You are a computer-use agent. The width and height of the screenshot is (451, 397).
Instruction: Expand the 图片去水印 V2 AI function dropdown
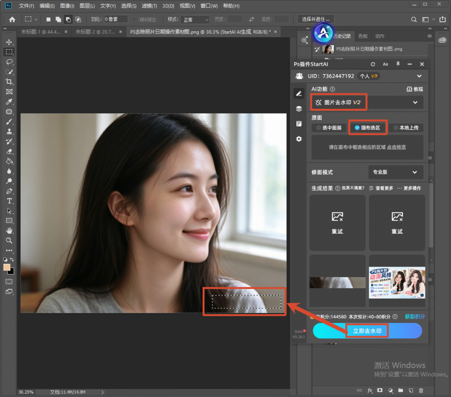click(367, 102)
